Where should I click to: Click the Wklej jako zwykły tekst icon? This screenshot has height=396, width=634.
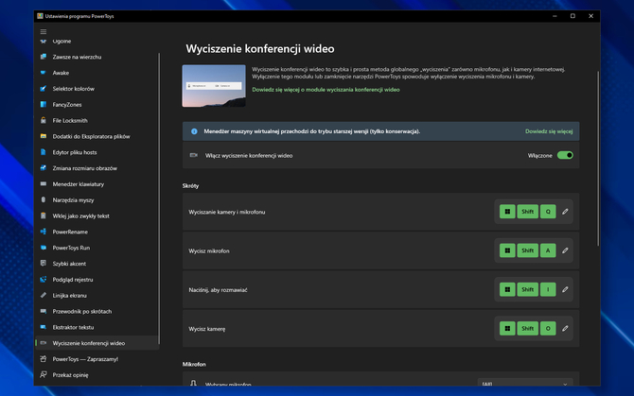click(44, 215)
